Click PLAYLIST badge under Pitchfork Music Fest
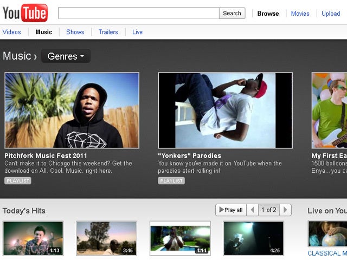The width and height of the screenshot is (347, 260). pyautogui.click(x=18, y=180)
